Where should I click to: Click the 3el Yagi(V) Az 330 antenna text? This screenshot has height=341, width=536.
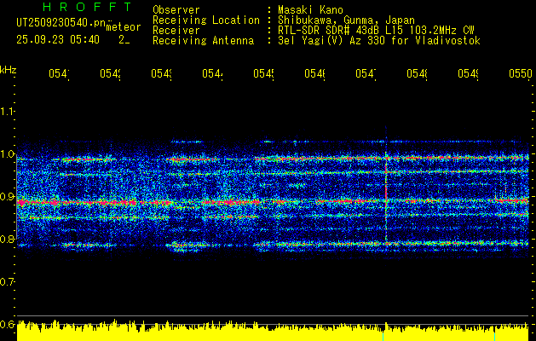(379, 41)
